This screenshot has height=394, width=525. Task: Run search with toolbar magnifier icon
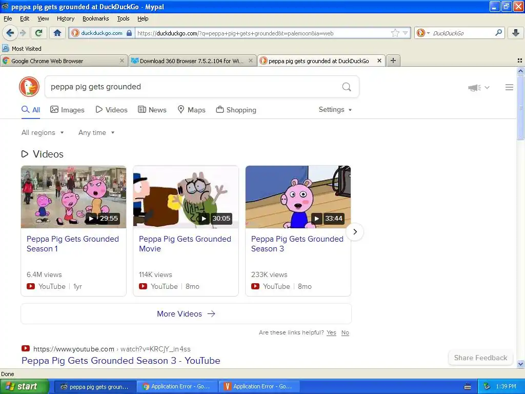[498, 33]
